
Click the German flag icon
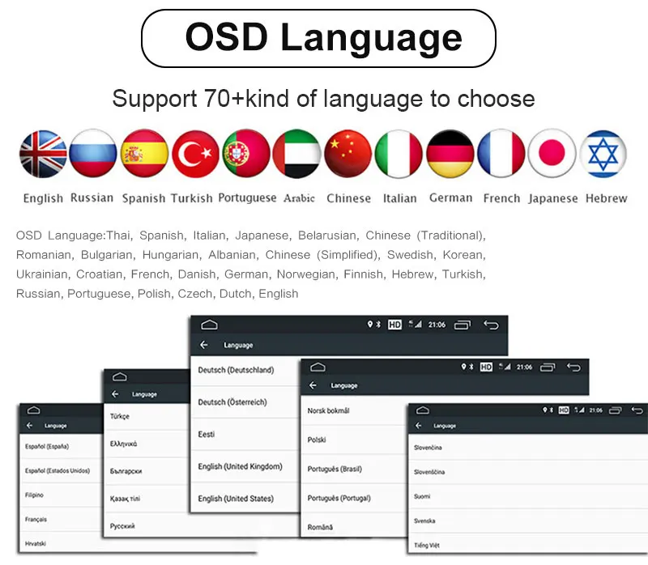tap(450, 154)
